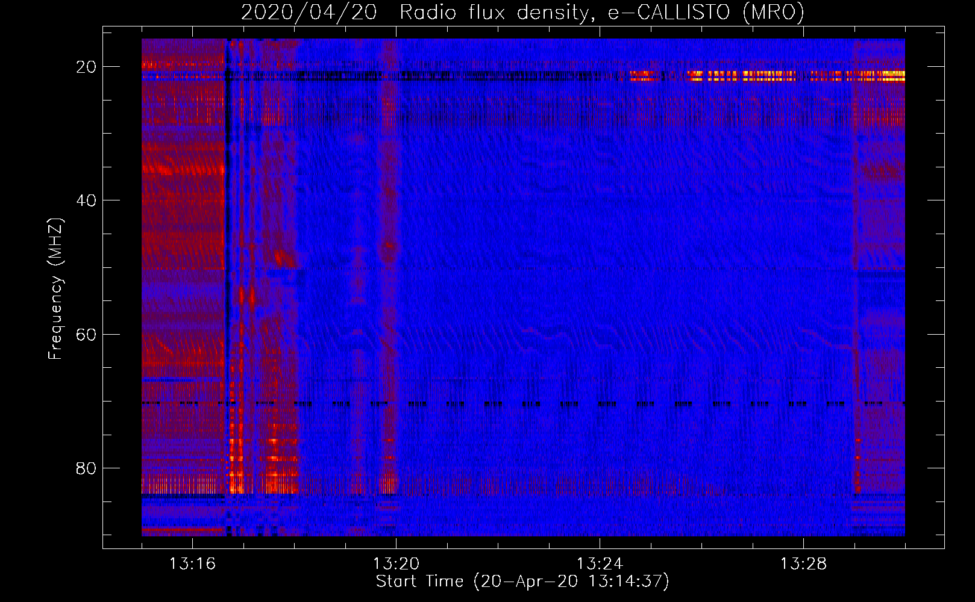Click the "Frequency (MHZ)" axis label
Image resolution: width=975 pixels, height=602 pixels.
coord(55,289)
